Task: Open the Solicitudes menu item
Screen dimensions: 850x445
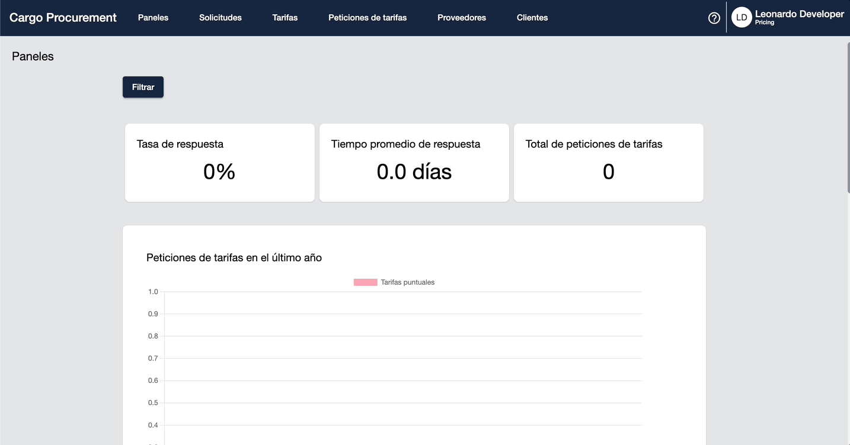Action: (x=221, y=18)
